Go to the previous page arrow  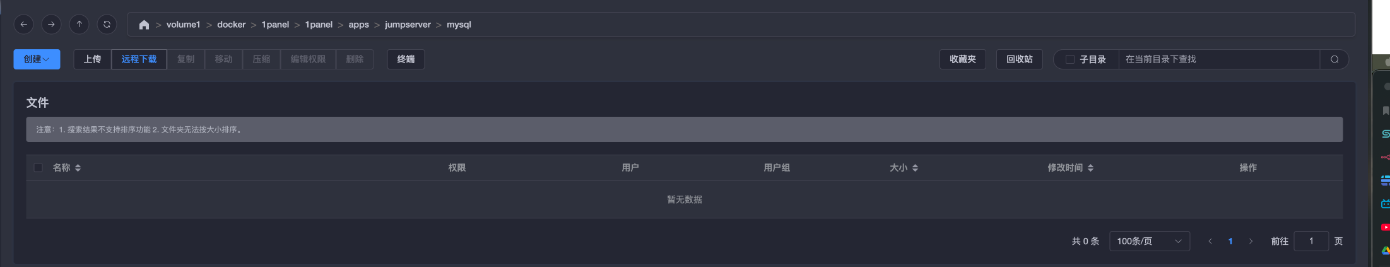coord(1210,241)
